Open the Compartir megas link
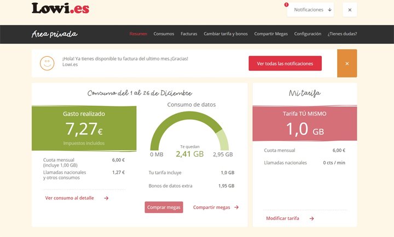The height and width of the screenshot is (237, 394). click(x=212, y=208)
